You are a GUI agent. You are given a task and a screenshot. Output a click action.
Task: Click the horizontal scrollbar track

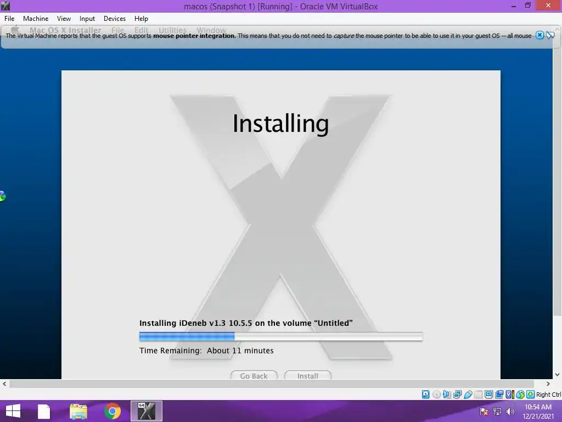coord(271,384)
